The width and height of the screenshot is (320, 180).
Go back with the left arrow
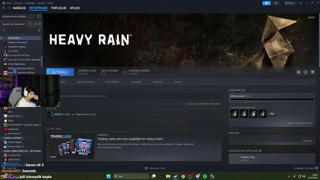(x=4, y=8)
